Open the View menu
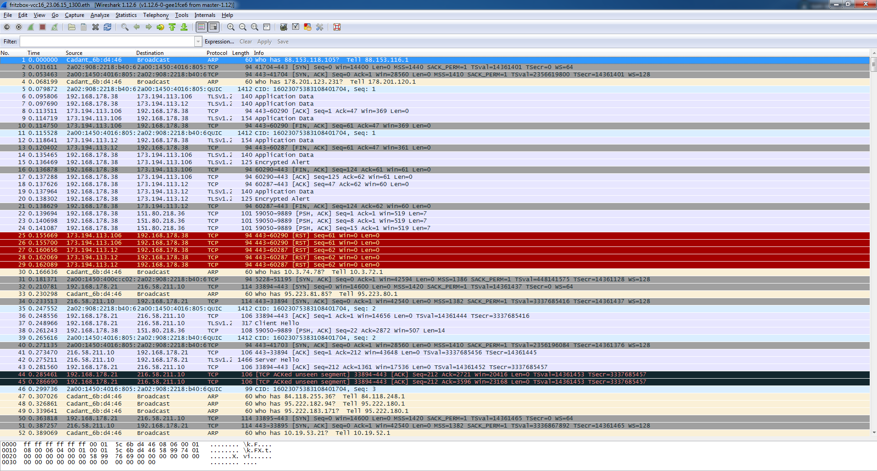877x471 pixels. tap(40, 15)
